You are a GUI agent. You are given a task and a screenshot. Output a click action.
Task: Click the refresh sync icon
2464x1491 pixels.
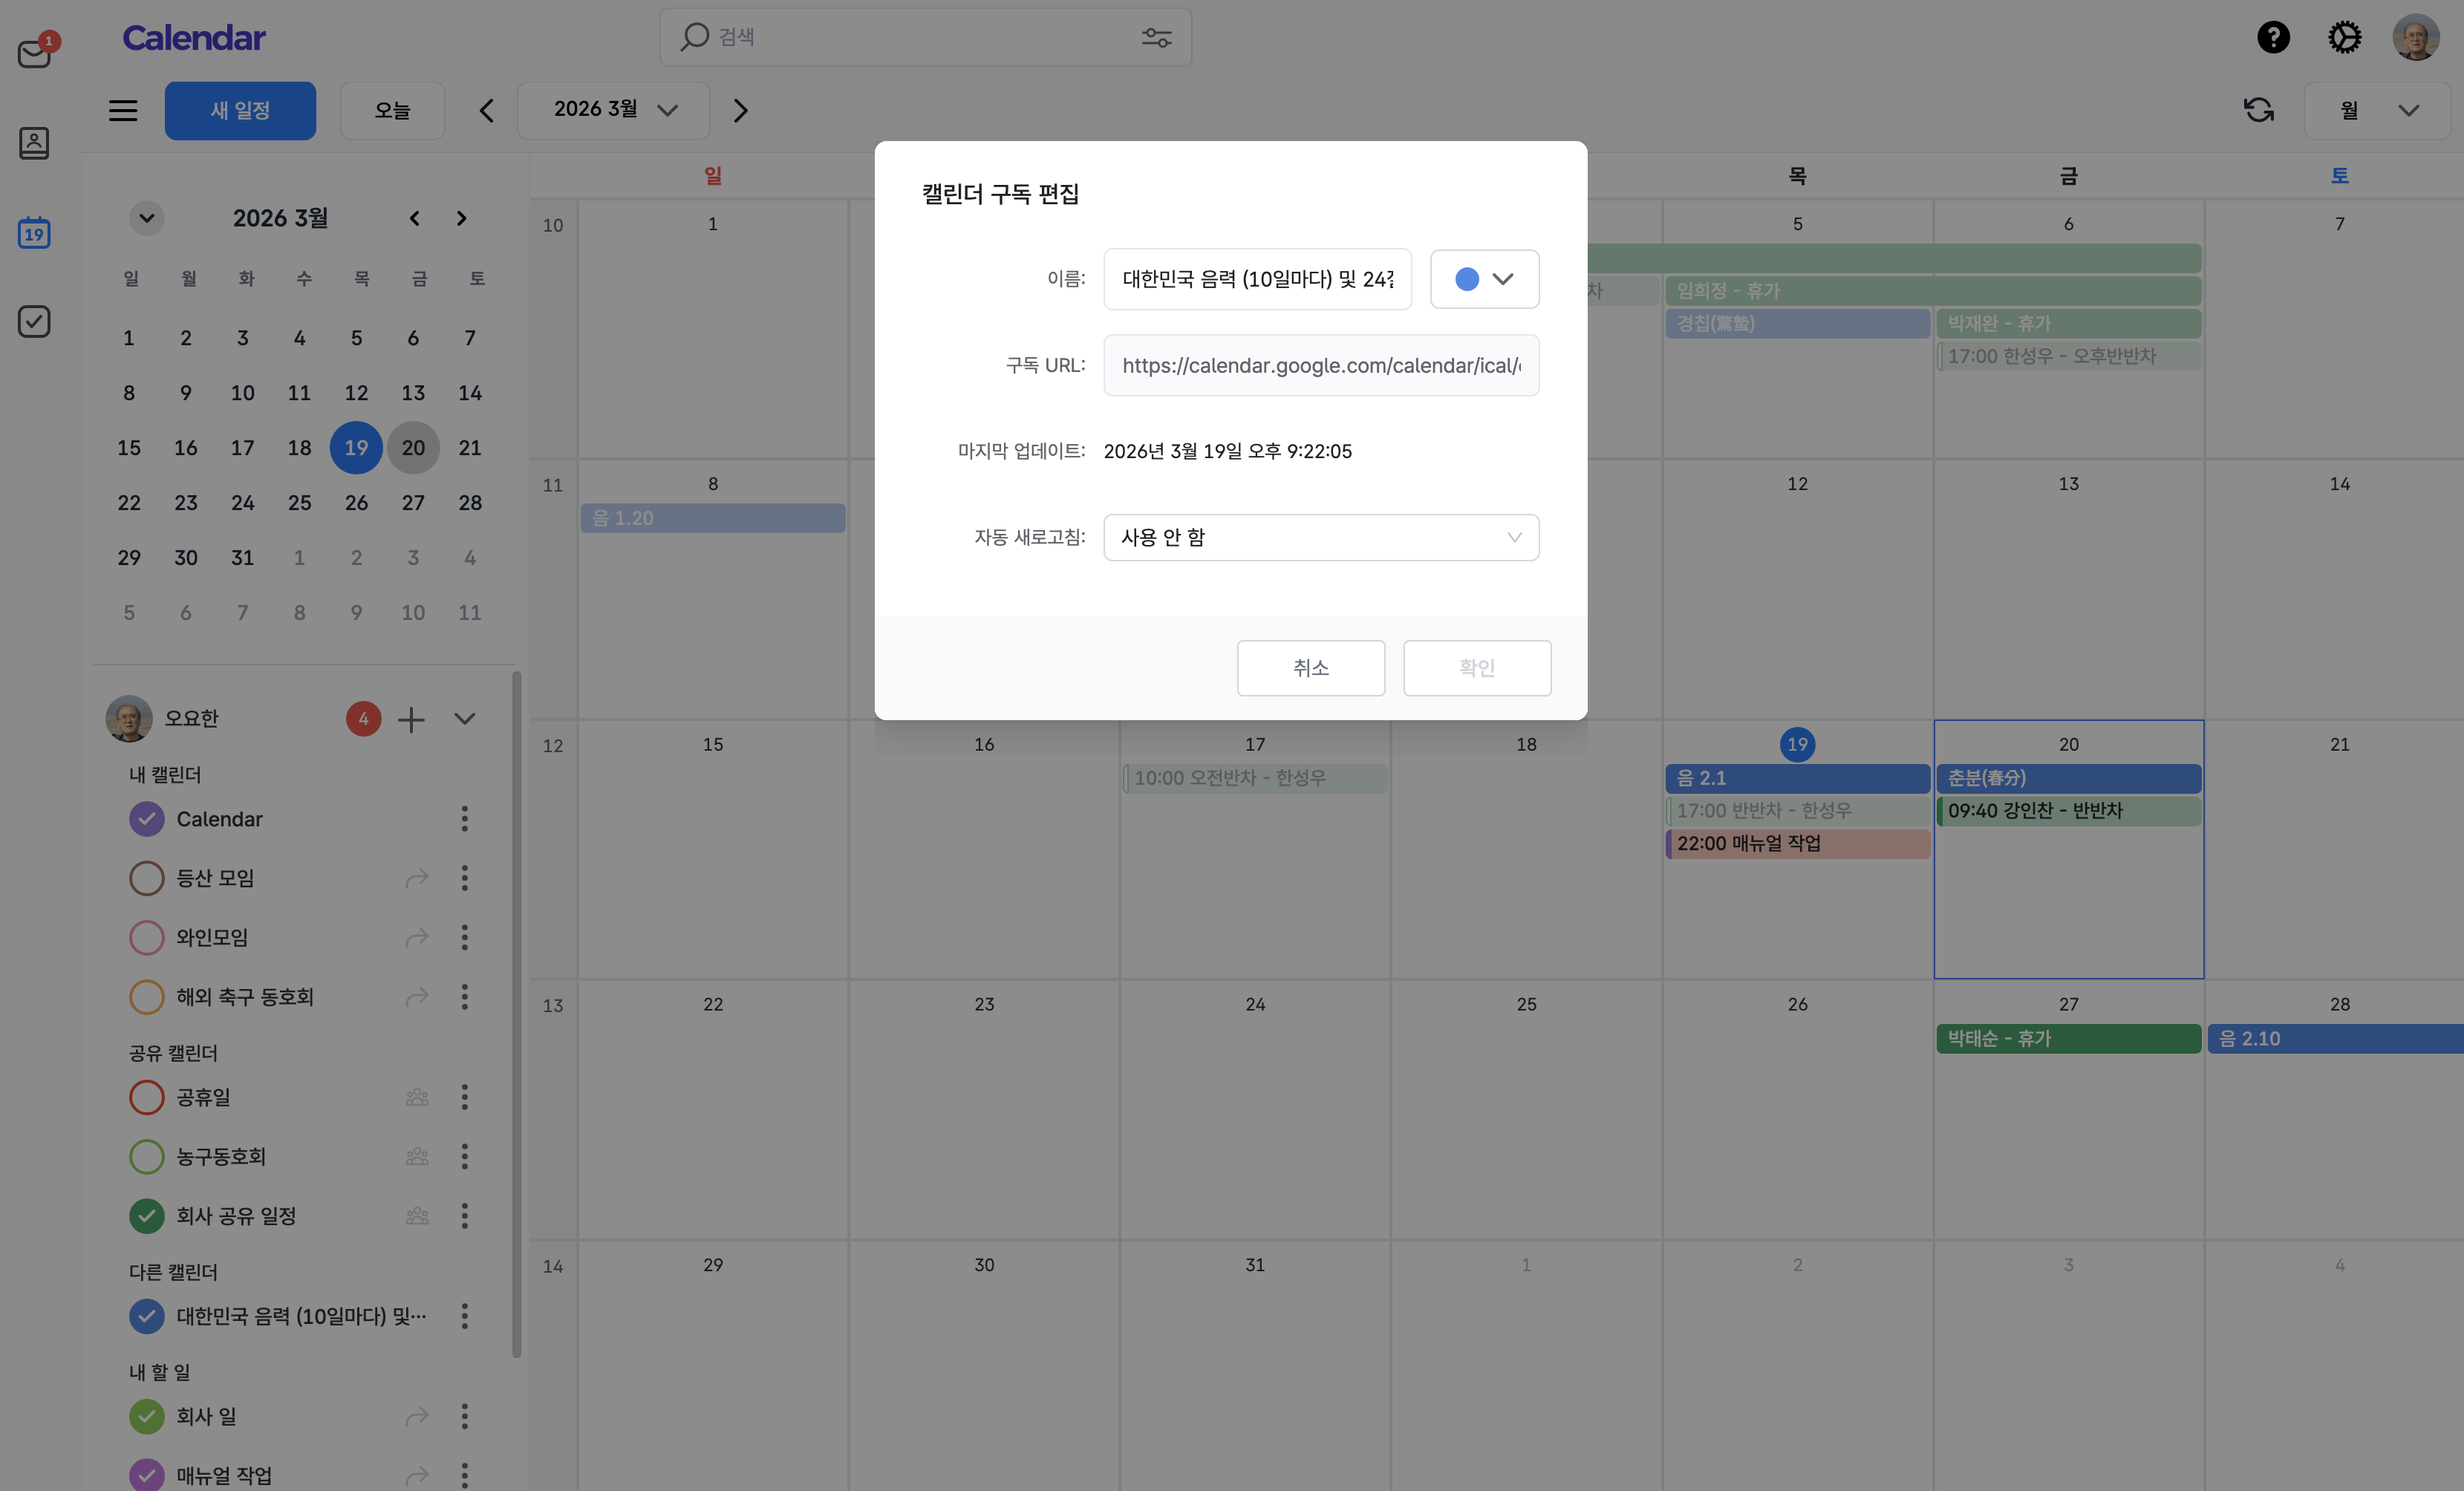point(2259,110)
